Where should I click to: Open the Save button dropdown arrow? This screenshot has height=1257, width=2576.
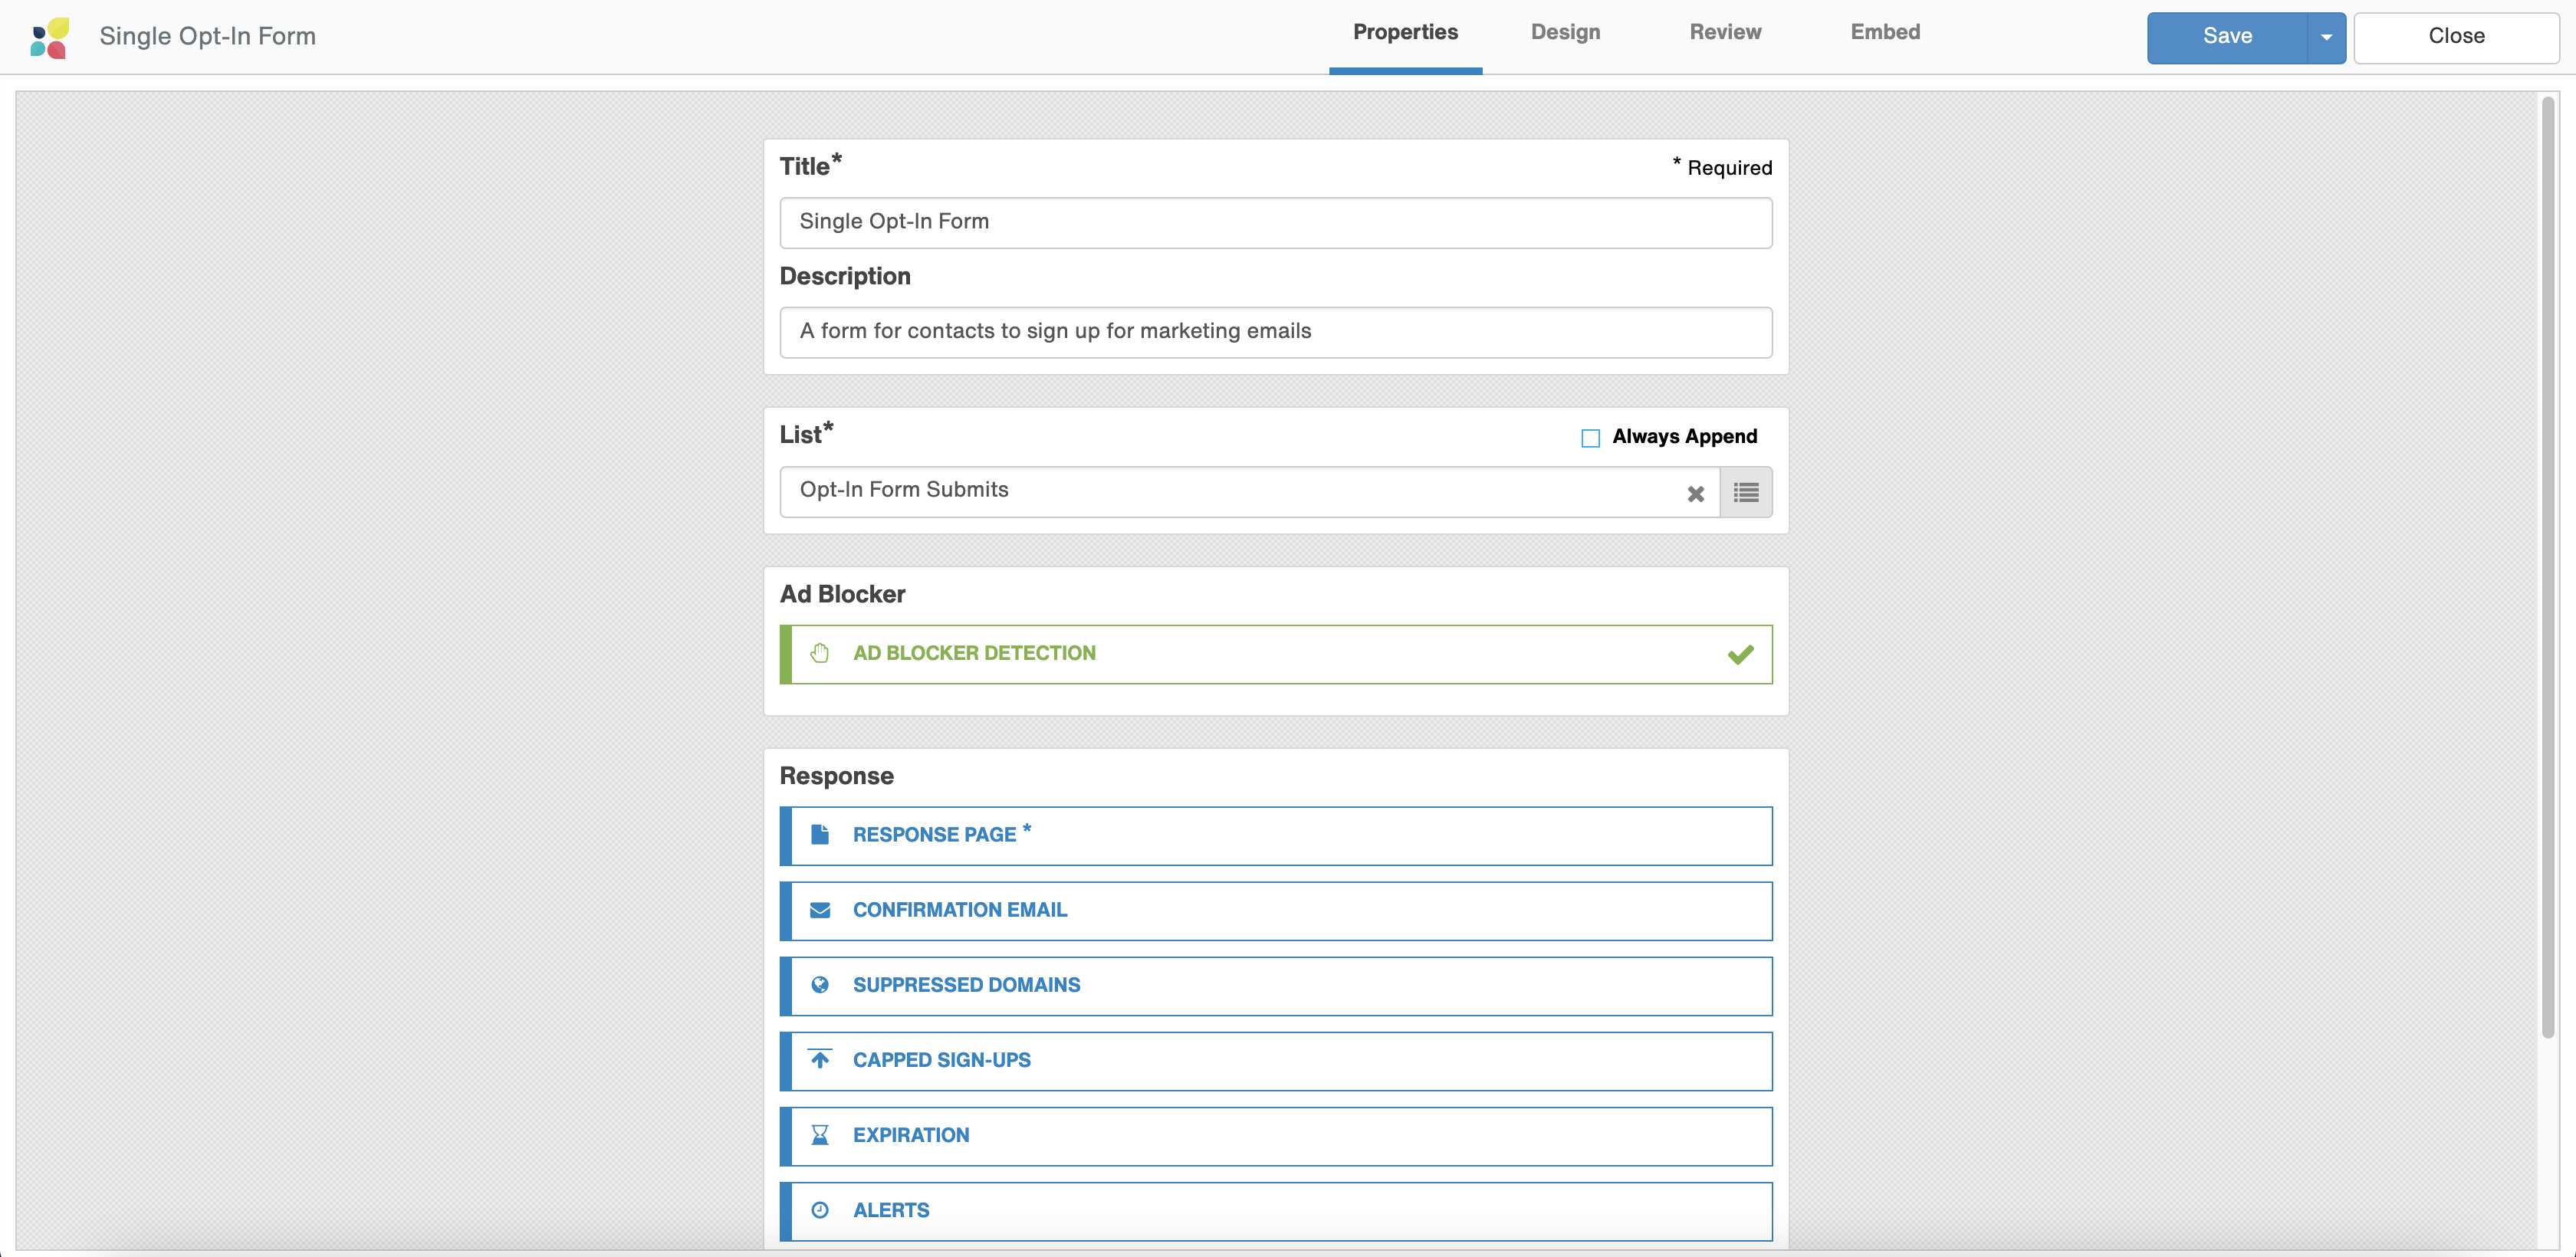[x=2326, y=37]
